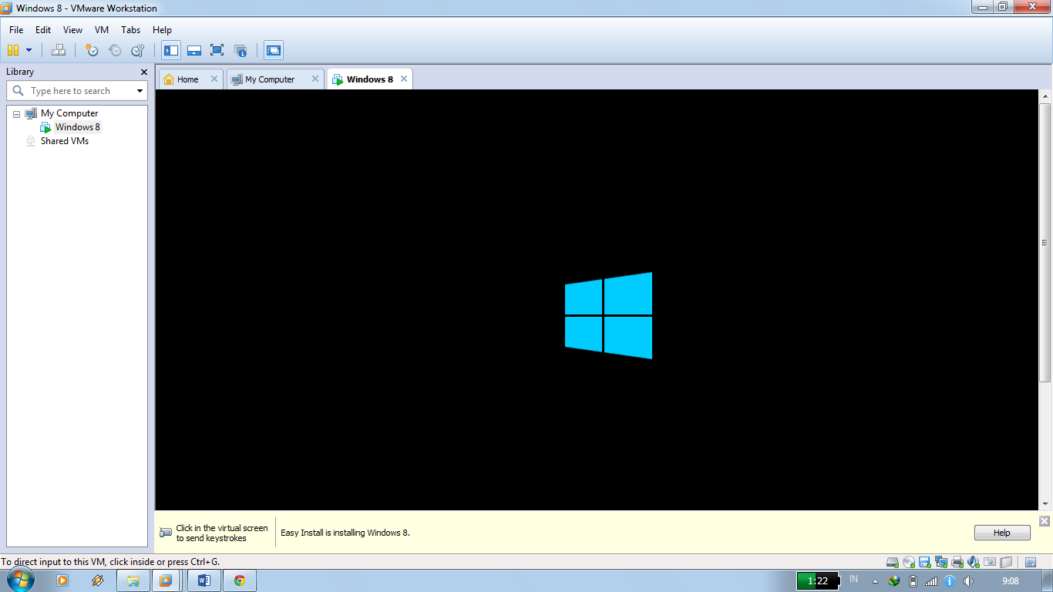Select Windows 8 in the library tree
This screenshot has width=1053, height=592.
coord(77,127)
